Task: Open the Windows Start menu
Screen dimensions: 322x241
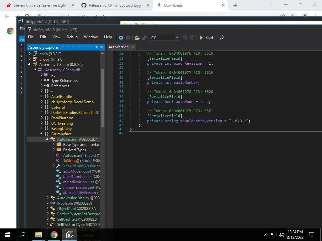Action: click(x=8, y=235)
